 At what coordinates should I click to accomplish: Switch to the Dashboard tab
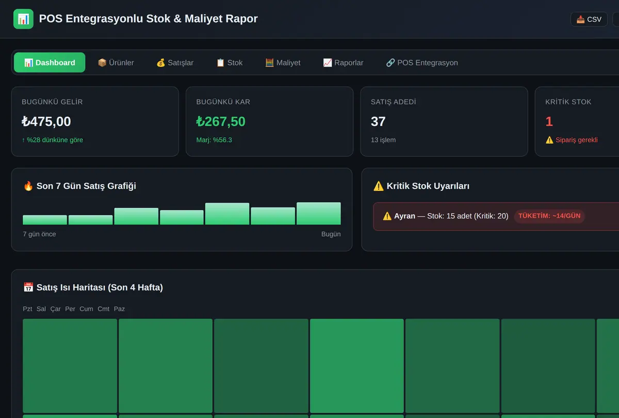coord(50,62)
